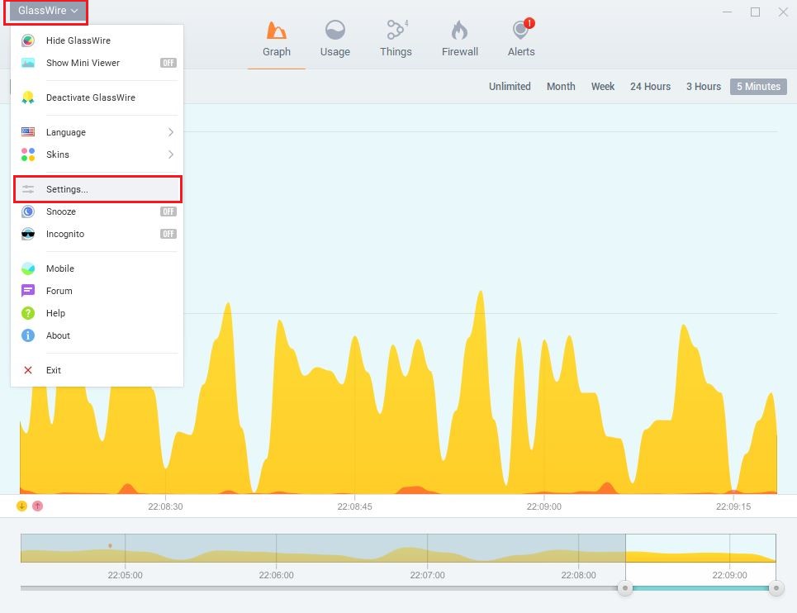
Task: Expand the Skins submenu arrow
Action: (x=171, y=154)
